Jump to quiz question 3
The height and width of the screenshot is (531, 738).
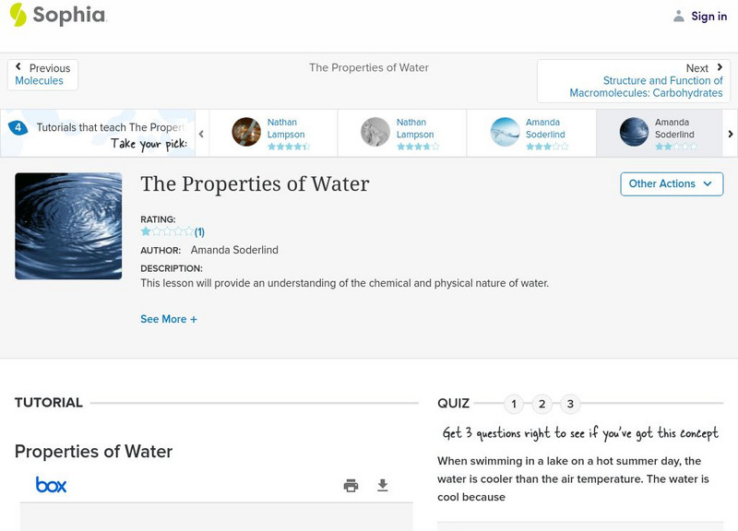[x=570, y=404]
